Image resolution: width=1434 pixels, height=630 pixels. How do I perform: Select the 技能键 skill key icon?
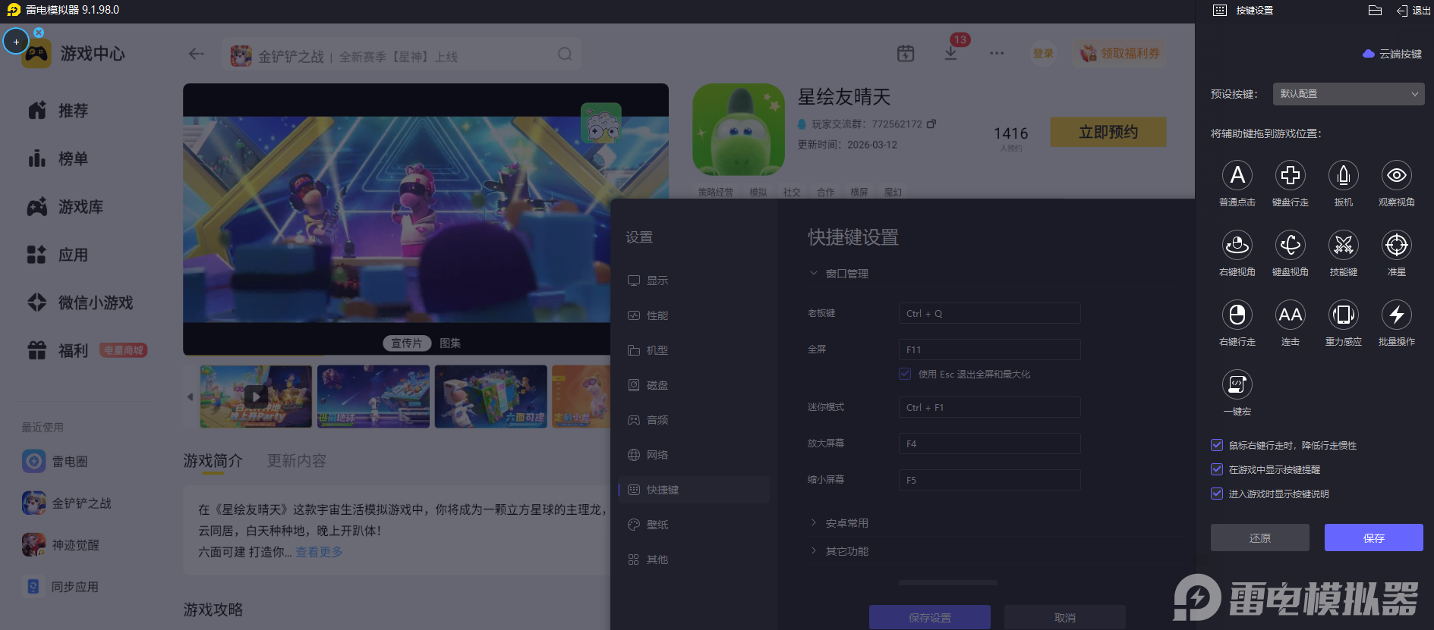tap(1343, 246)
